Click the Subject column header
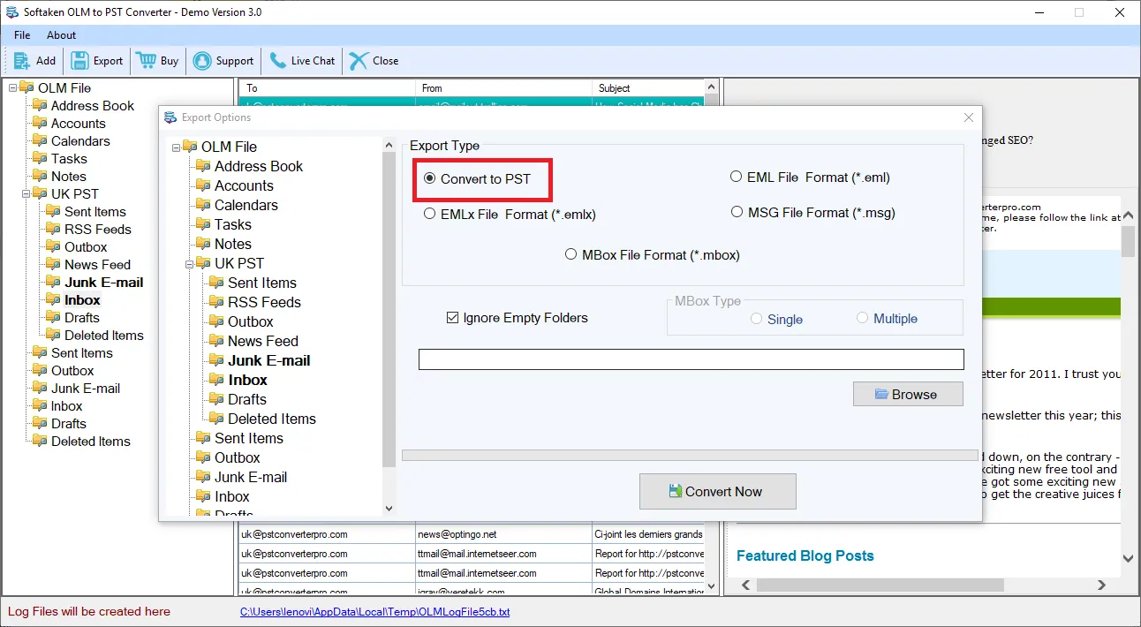The height and width of the screenshot is (627, 1141). coord(649,88)
